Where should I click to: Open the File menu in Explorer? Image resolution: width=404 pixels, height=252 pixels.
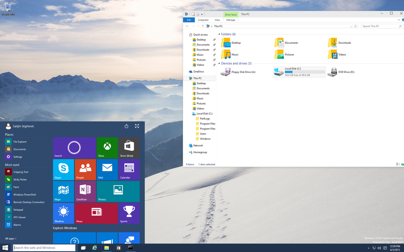pyautogui.click(x=189, y=20)
